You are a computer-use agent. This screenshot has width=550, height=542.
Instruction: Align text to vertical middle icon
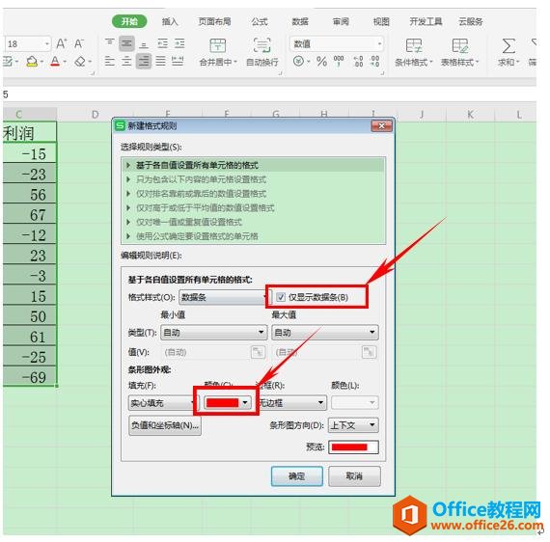(x=126, y=43)
